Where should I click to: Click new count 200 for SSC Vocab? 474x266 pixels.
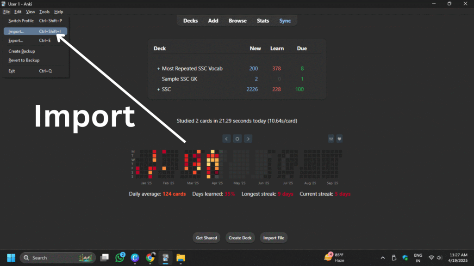253,69
